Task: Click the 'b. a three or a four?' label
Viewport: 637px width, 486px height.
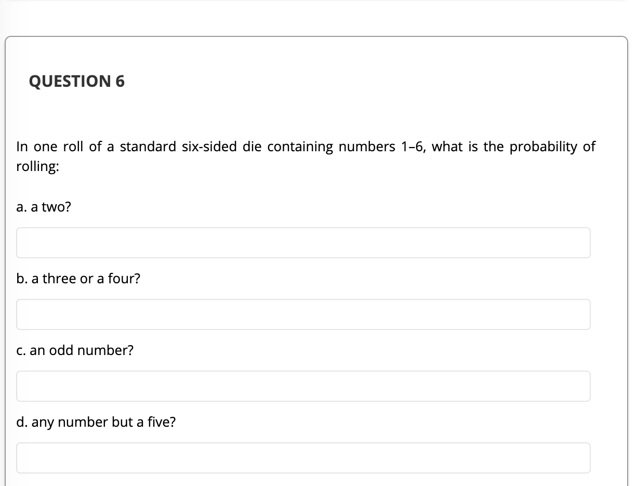Action: point(78,279)
